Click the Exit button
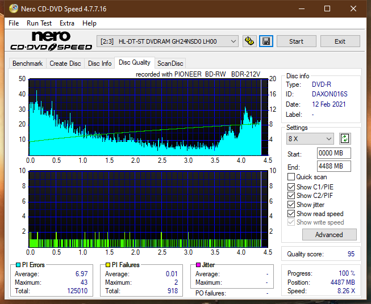The height and width of the screenshot is (304, 371). pyautogui.click(x=340, y=41)
